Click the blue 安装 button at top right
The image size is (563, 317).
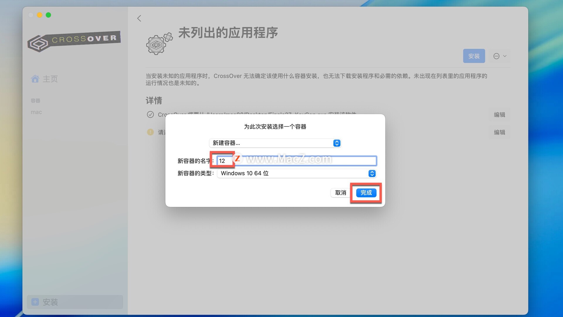click(474, 56)
